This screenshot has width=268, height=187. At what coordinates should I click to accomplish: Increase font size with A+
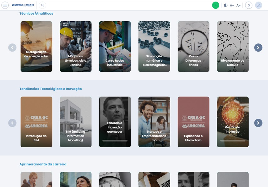(232, 5)
